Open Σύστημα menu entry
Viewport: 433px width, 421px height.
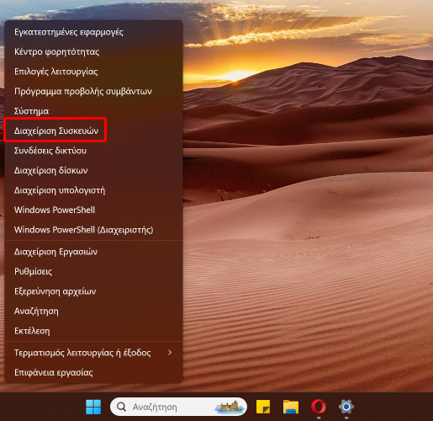point(31,111)
